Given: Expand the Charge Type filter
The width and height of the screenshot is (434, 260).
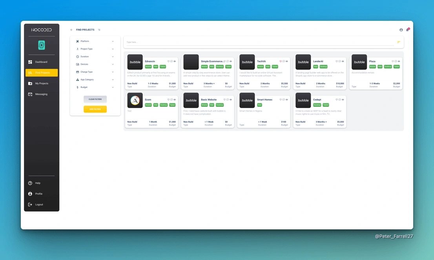Looking at the screenshot, I should 95,72.
